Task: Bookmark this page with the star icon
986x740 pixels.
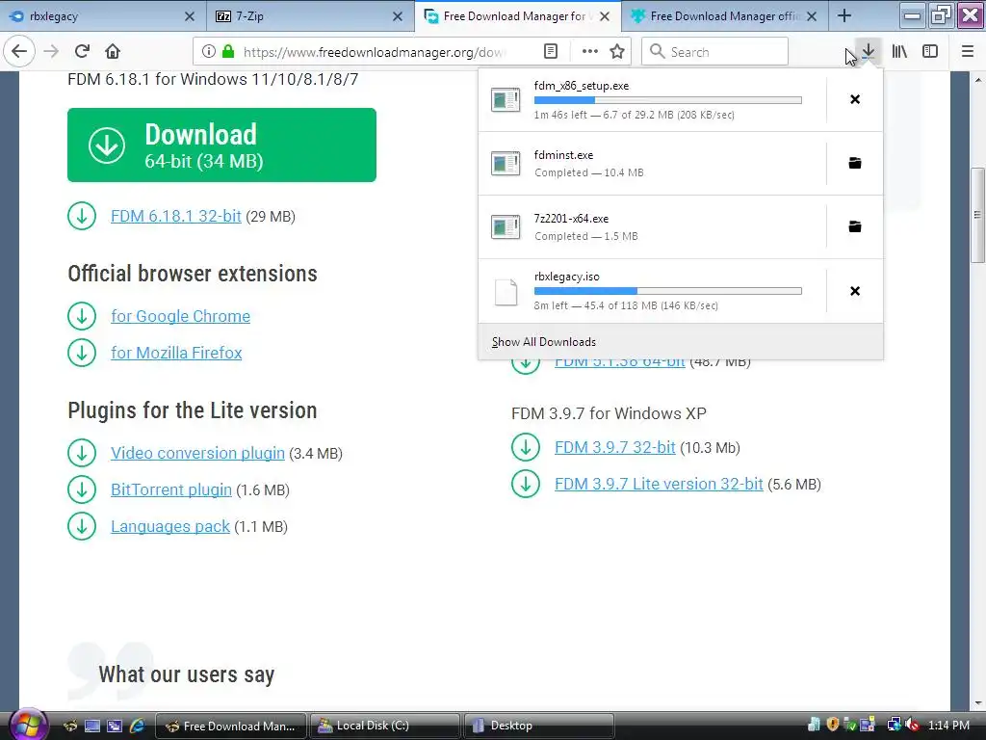Action: point(617,52)
